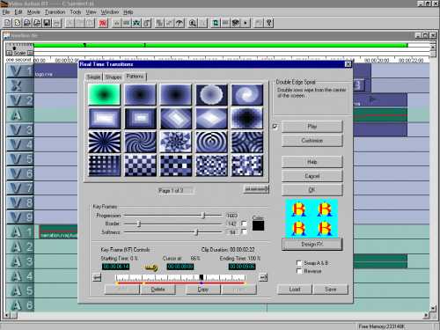Click the golden arrow icon between time fields
This screenshot has width=440, height=330.
[151, 268]
